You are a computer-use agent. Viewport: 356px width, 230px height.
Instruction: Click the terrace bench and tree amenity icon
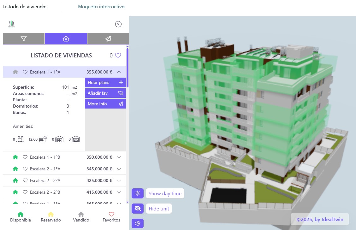43,139
